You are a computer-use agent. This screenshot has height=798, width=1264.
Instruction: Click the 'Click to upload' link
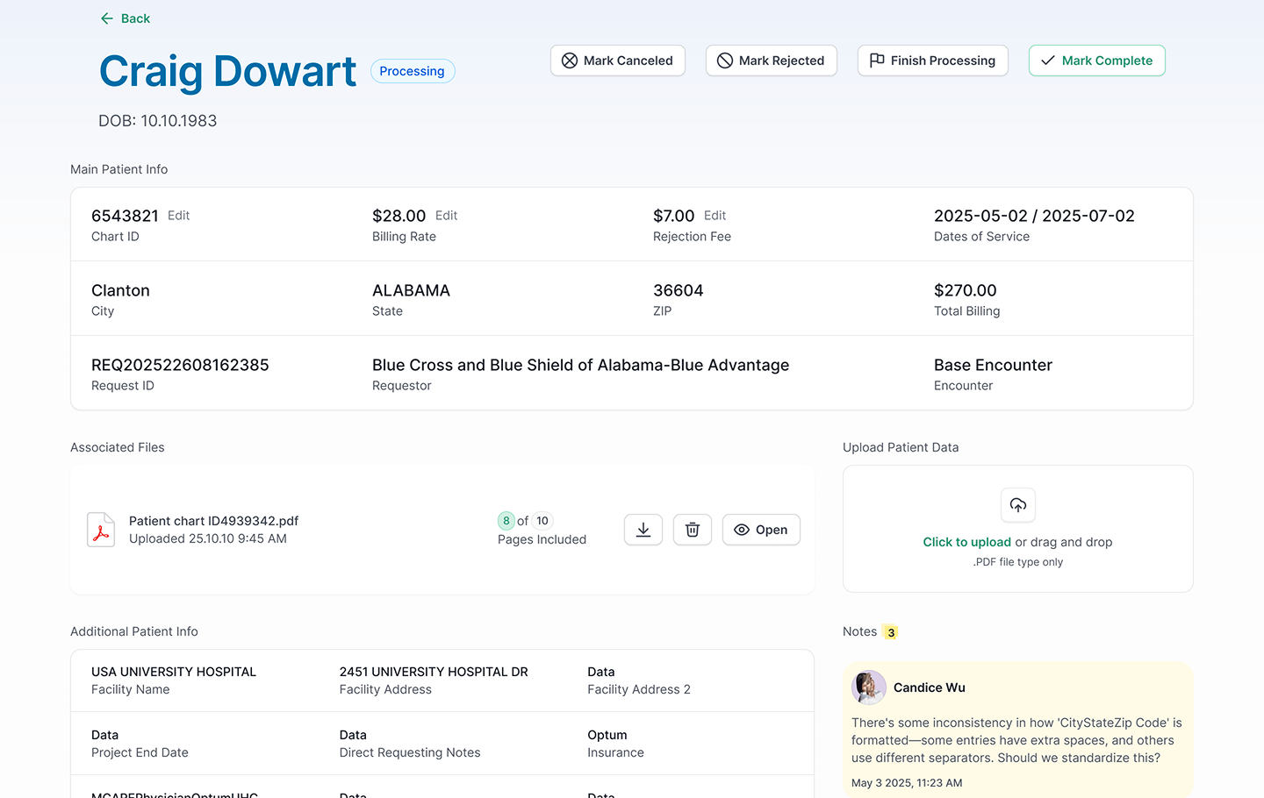(x=966, y=542)
